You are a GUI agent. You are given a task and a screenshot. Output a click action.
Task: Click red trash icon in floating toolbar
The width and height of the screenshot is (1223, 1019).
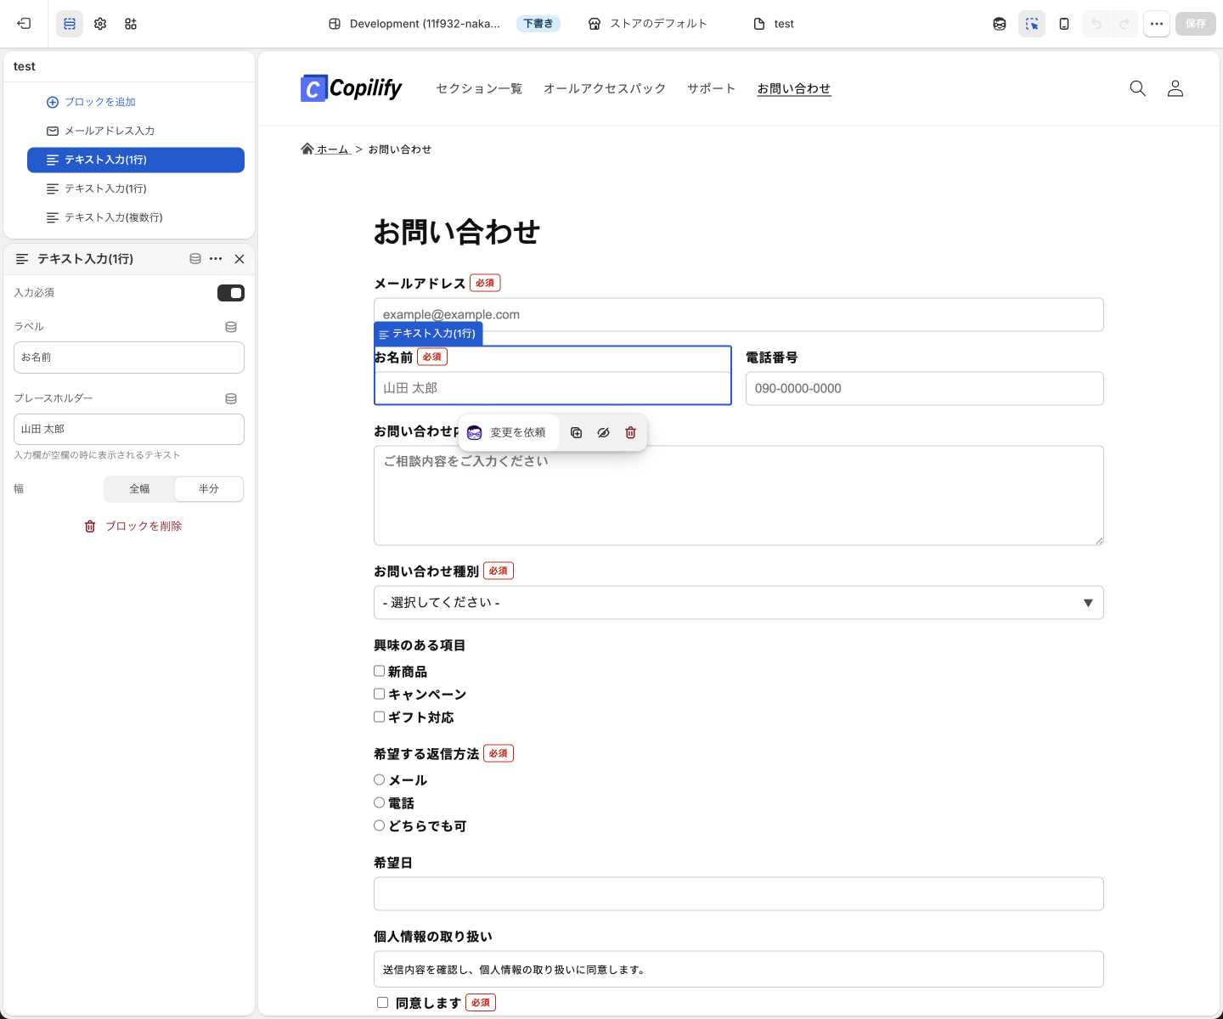[x=631, y=433]
